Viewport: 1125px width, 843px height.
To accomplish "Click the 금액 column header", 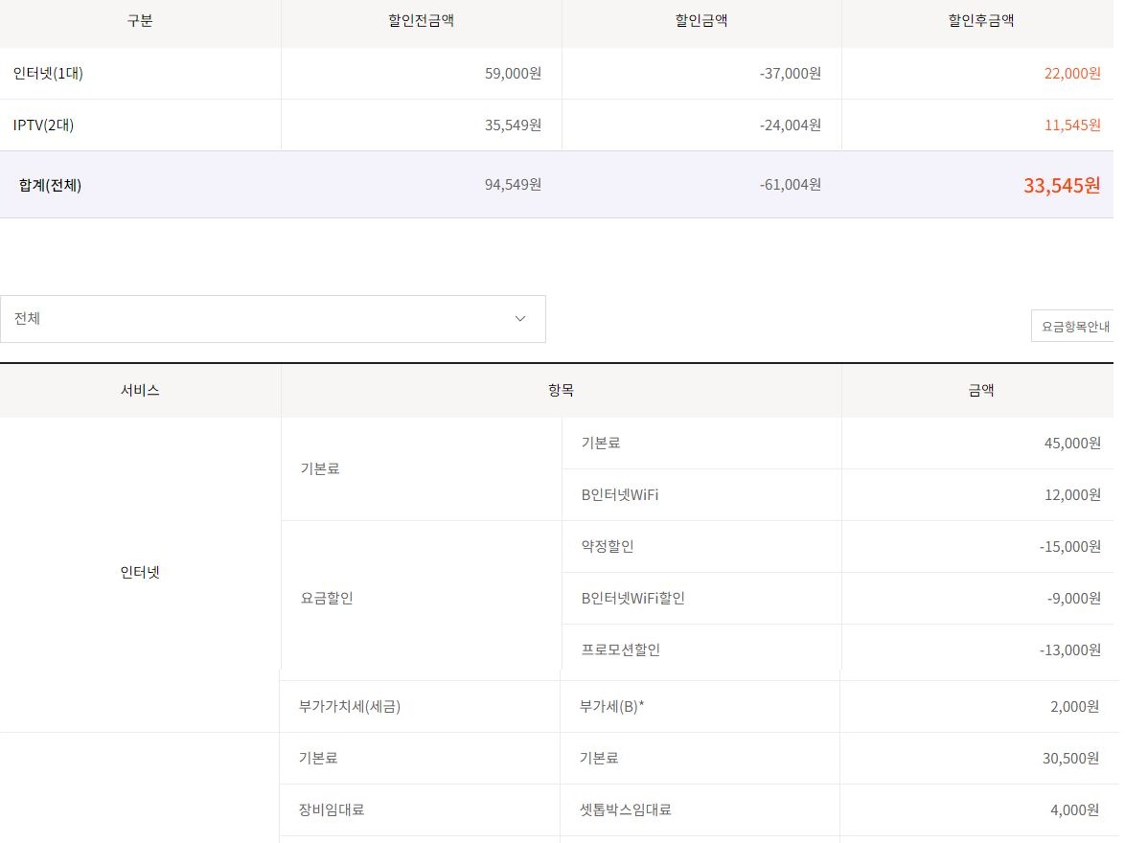I will [x=980, y=390].
